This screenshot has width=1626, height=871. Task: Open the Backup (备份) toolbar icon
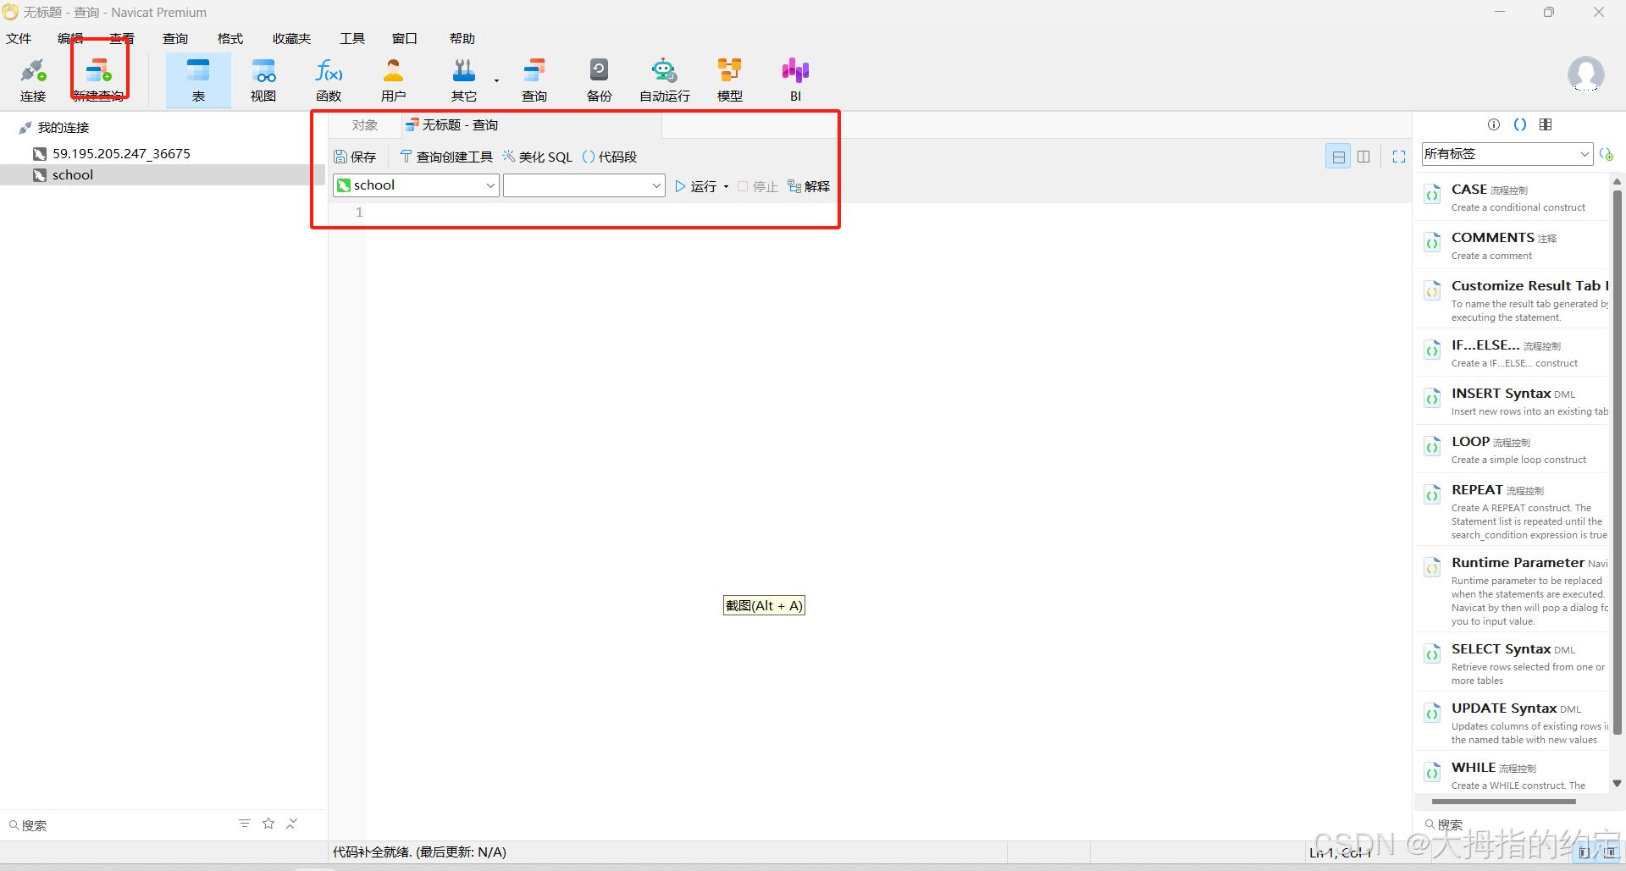point(599,79)
